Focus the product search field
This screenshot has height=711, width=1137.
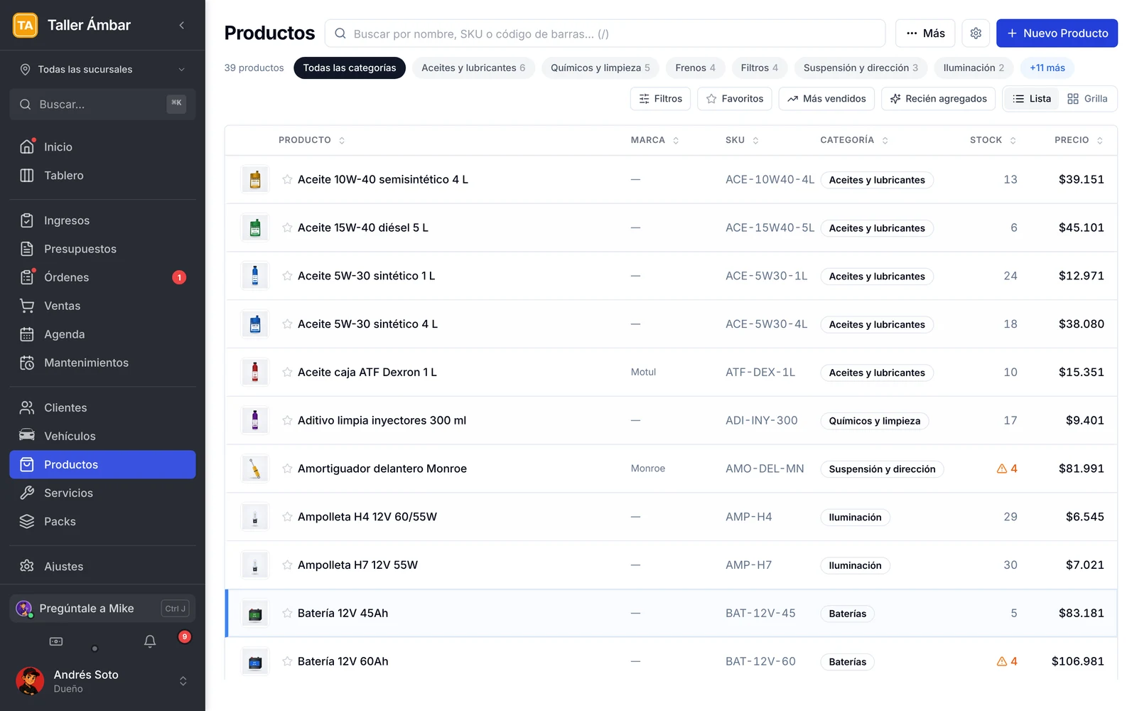click(605, 33)
